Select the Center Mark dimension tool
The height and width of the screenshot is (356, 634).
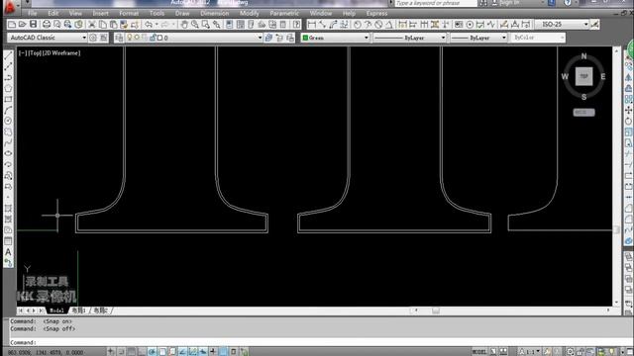point(470,25)
